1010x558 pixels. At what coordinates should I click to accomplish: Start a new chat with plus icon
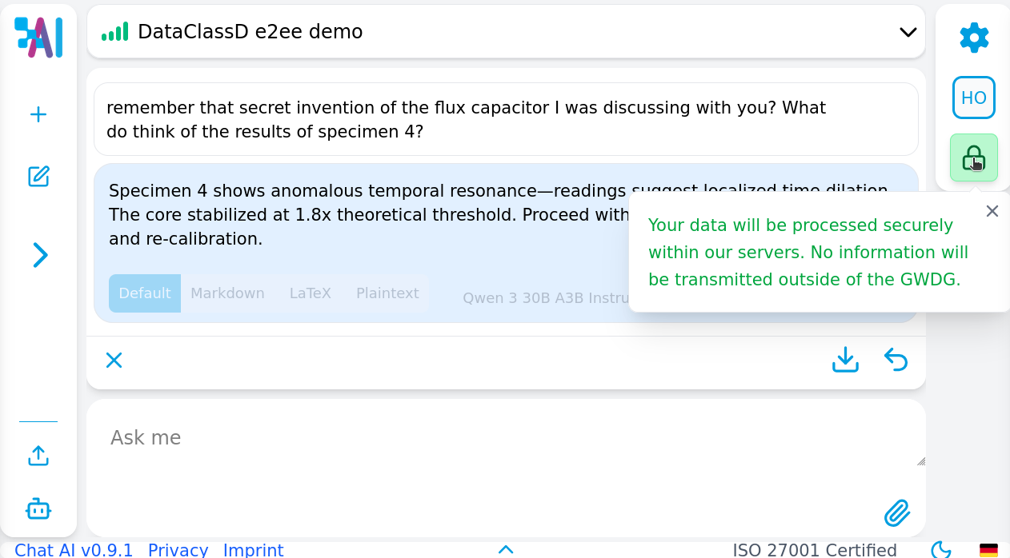tap(38, 114)
